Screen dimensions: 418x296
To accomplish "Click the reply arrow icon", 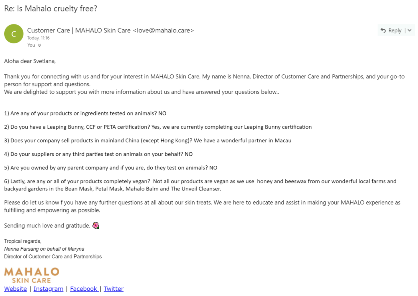I will [383, 30].
